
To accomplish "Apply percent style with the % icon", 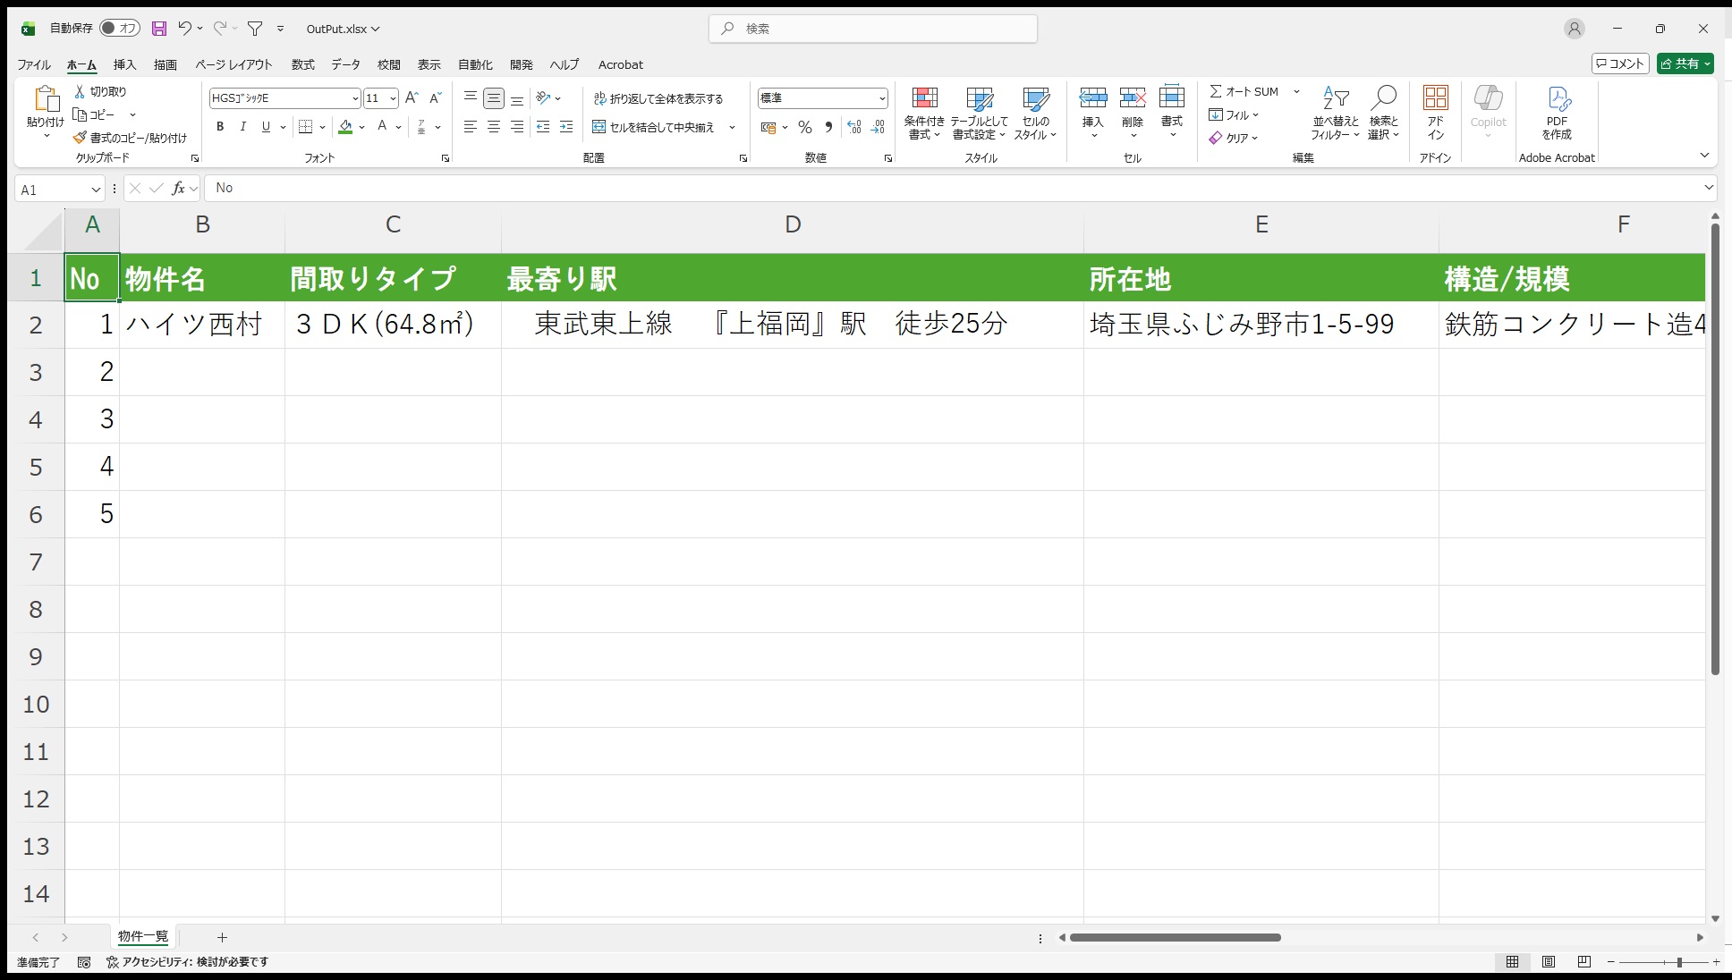I will pos(804,127).
